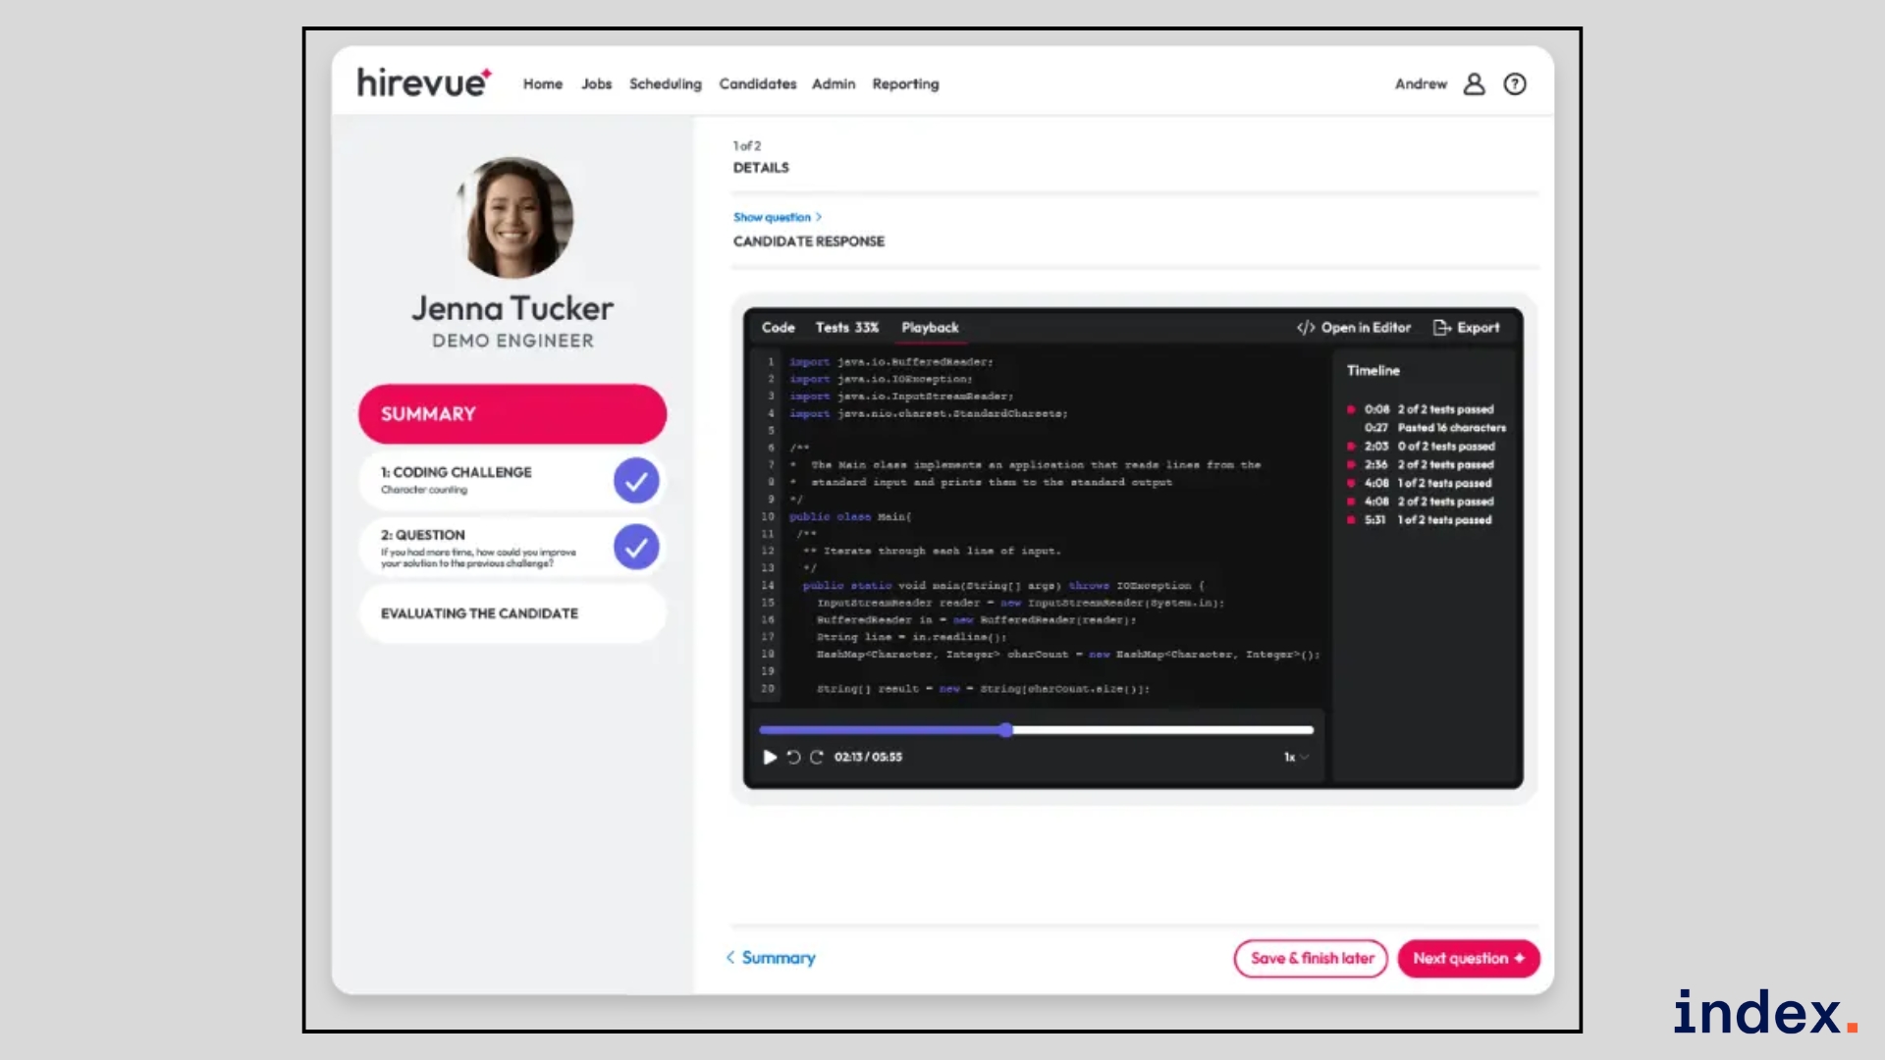The width and height of the screenshot is (1885, 1060).
Task: Click the hirevue logo
Action: pos(423,83)
